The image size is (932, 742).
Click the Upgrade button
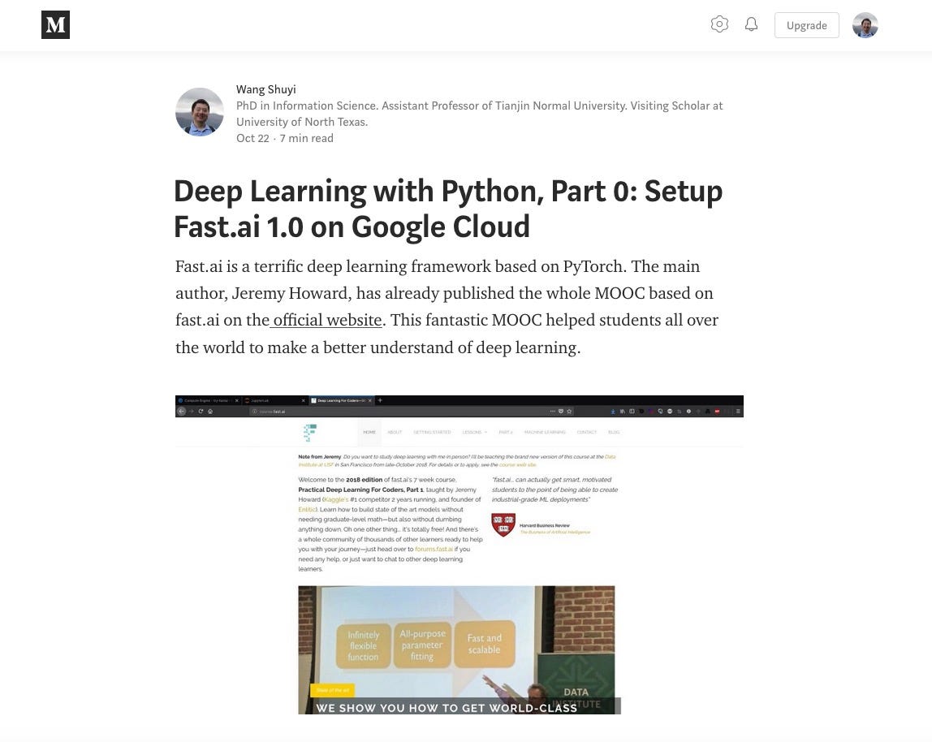pos(806,25)
